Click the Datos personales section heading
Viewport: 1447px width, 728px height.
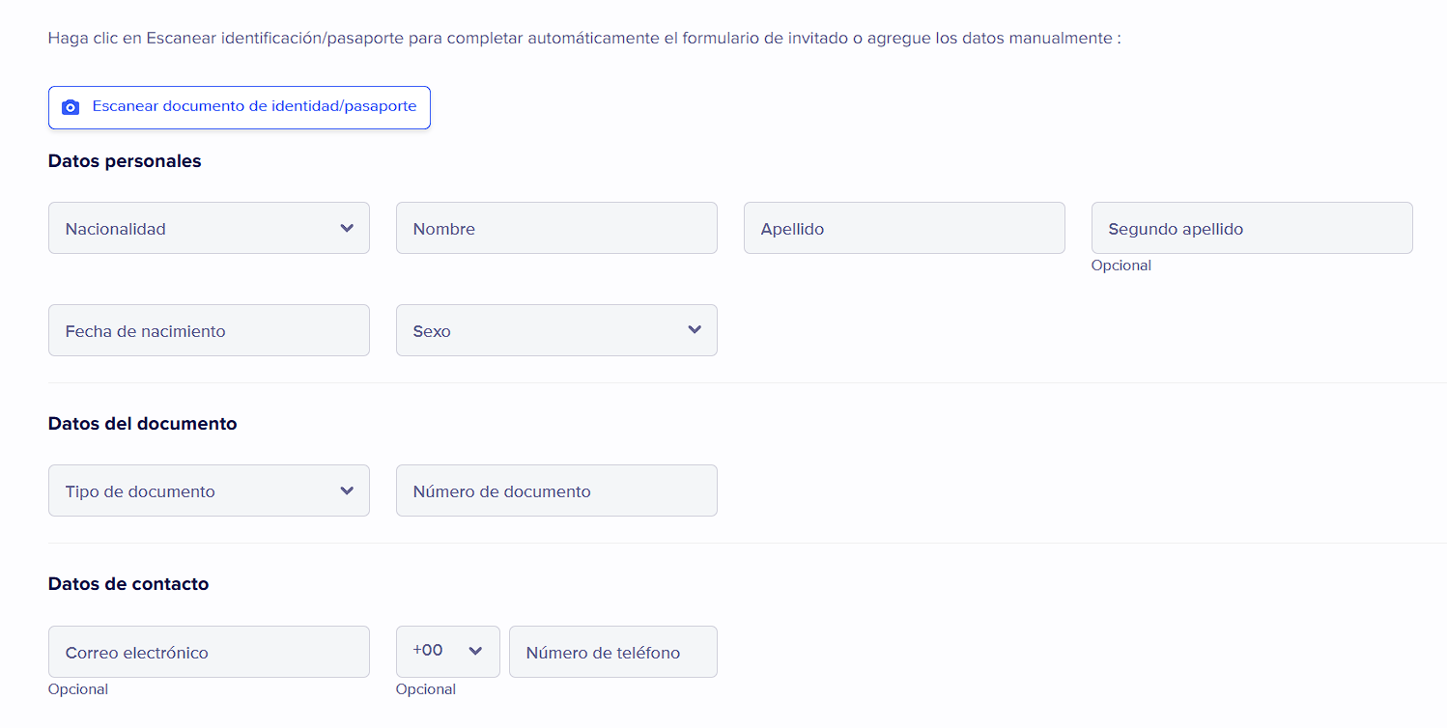[125, 161]
